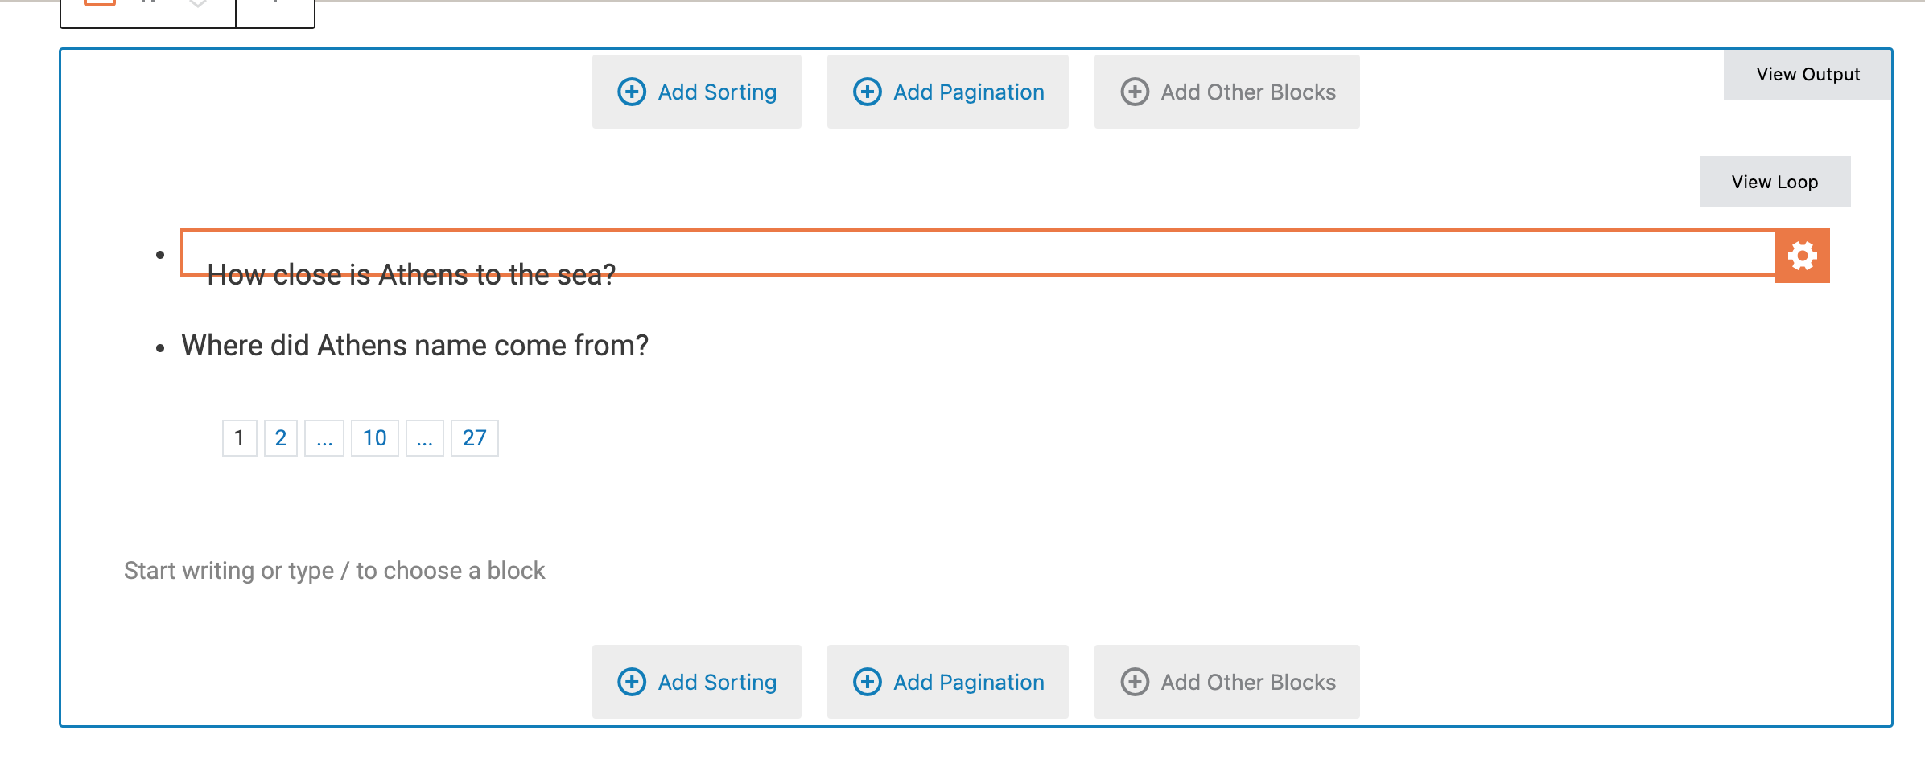Go to pagination page 2
The height and width of the screenshot is (767, 1925).
point(281,438)
